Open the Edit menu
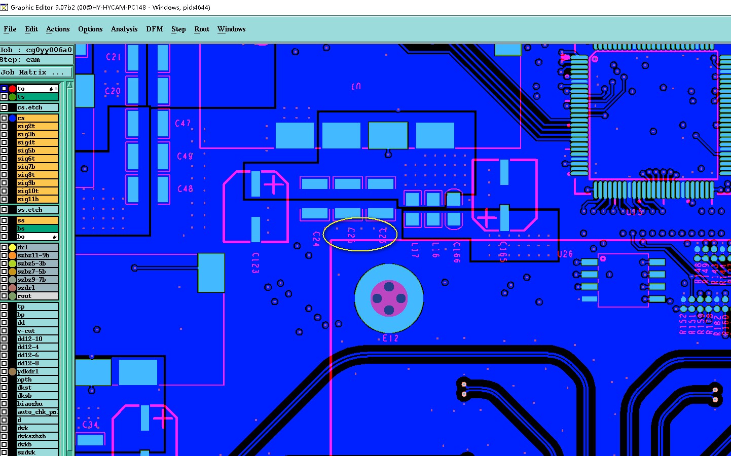 tap(31, 29)
